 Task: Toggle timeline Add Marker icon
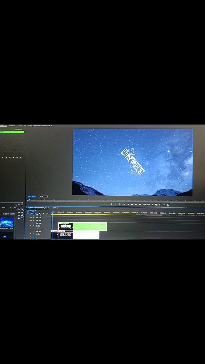pos(39,213)
